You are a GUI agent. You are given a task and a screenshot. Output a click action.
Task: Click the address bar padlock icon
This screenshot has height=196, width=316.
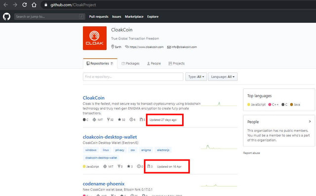[x=46, y=4]
